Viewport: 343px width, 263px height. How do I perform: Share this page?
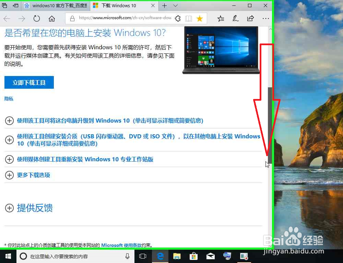point(250,18)
